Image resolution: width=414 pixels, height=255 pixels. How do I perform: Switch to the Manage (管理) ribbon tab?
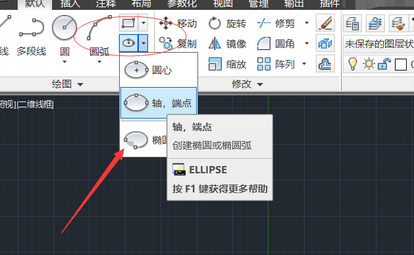[259, 4]
